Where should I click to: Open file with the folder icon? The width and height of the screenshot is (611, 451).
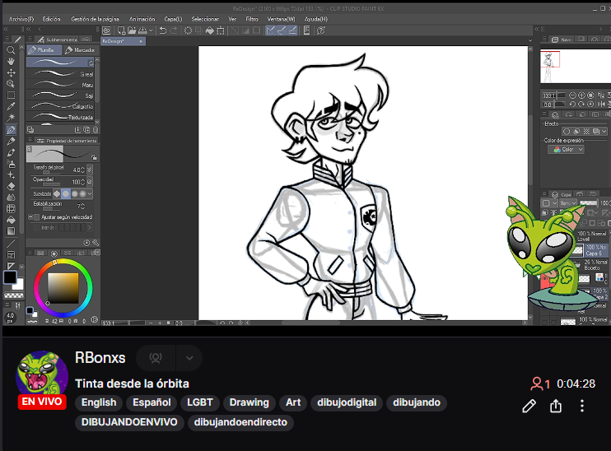pyautogui.click(x=132, y=30)
